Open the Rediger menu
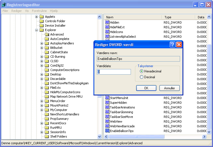The width and height of the screenshot is (213, 147). point(16,11)
